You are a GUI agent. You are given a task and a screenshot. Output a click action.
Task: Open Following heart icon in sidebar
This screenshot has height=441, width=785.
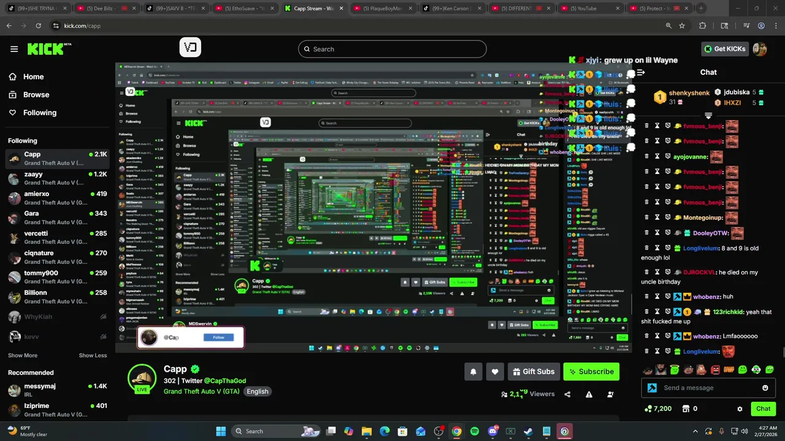coord(12,113)
